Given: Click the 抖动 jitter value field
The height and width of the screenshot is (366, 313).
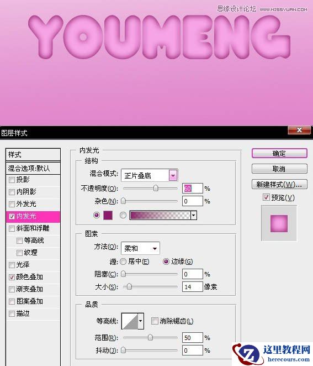Looking at the screenshot, I should (x=193, y=351).
